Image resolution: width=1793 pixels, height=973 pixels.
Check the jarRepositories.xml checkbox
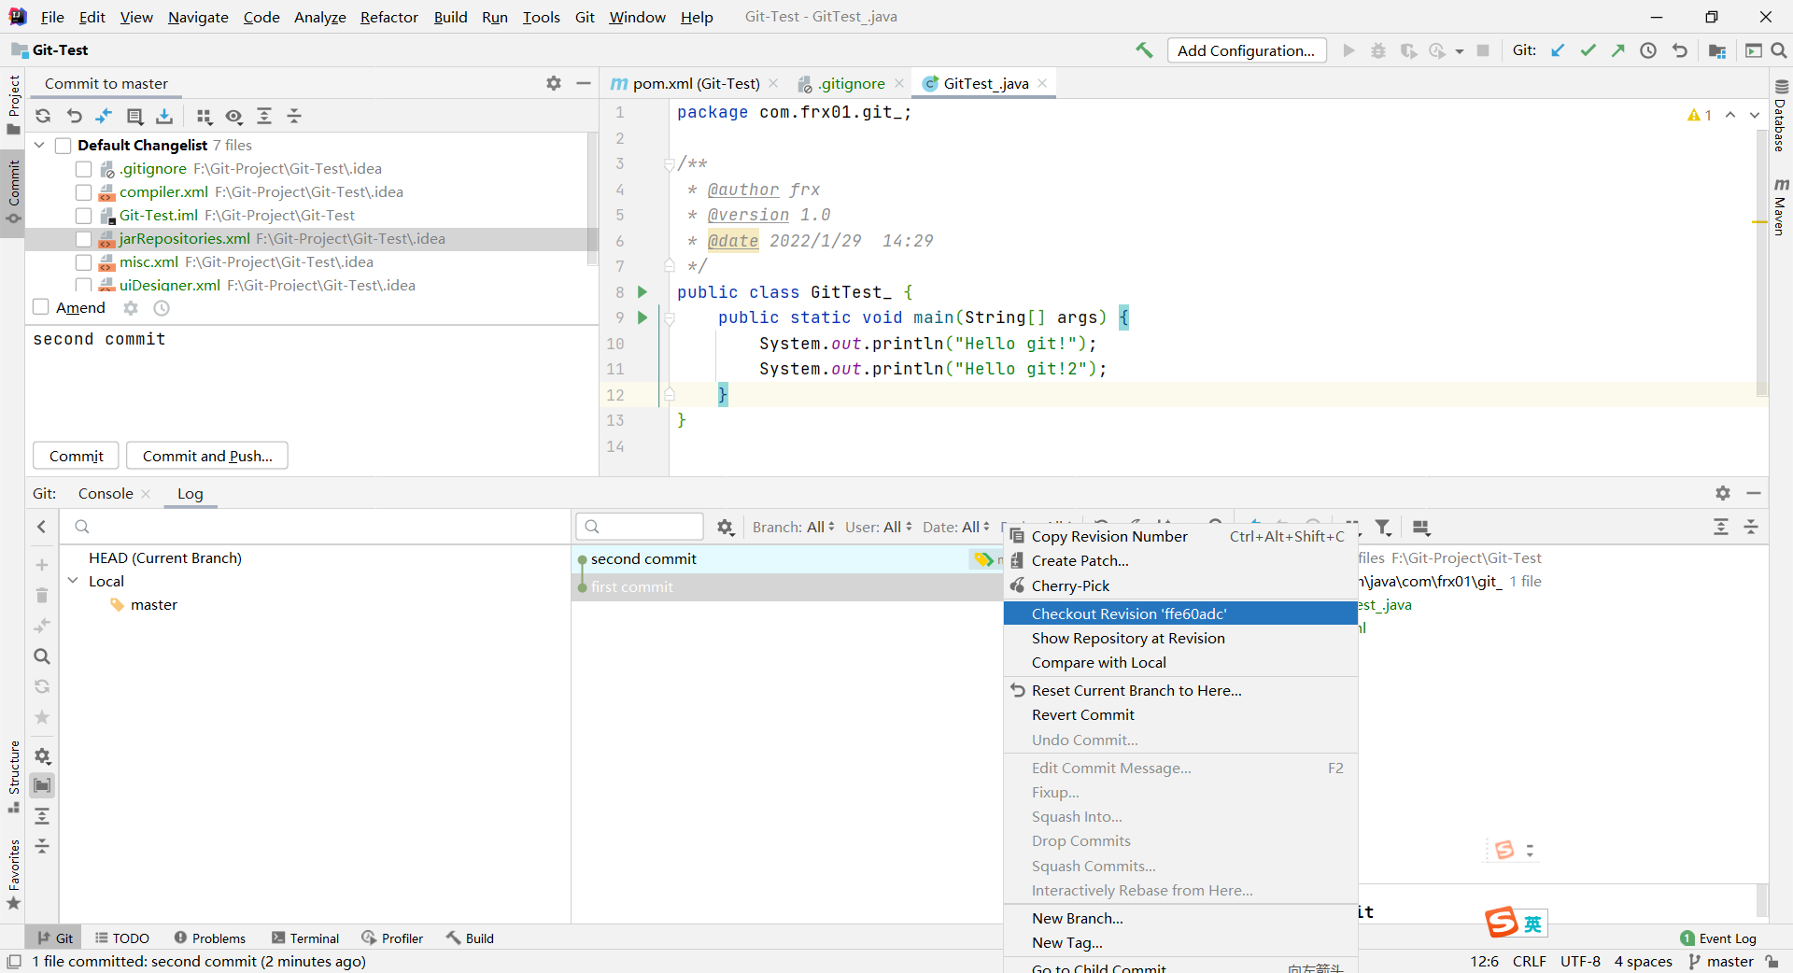[83, 239]
